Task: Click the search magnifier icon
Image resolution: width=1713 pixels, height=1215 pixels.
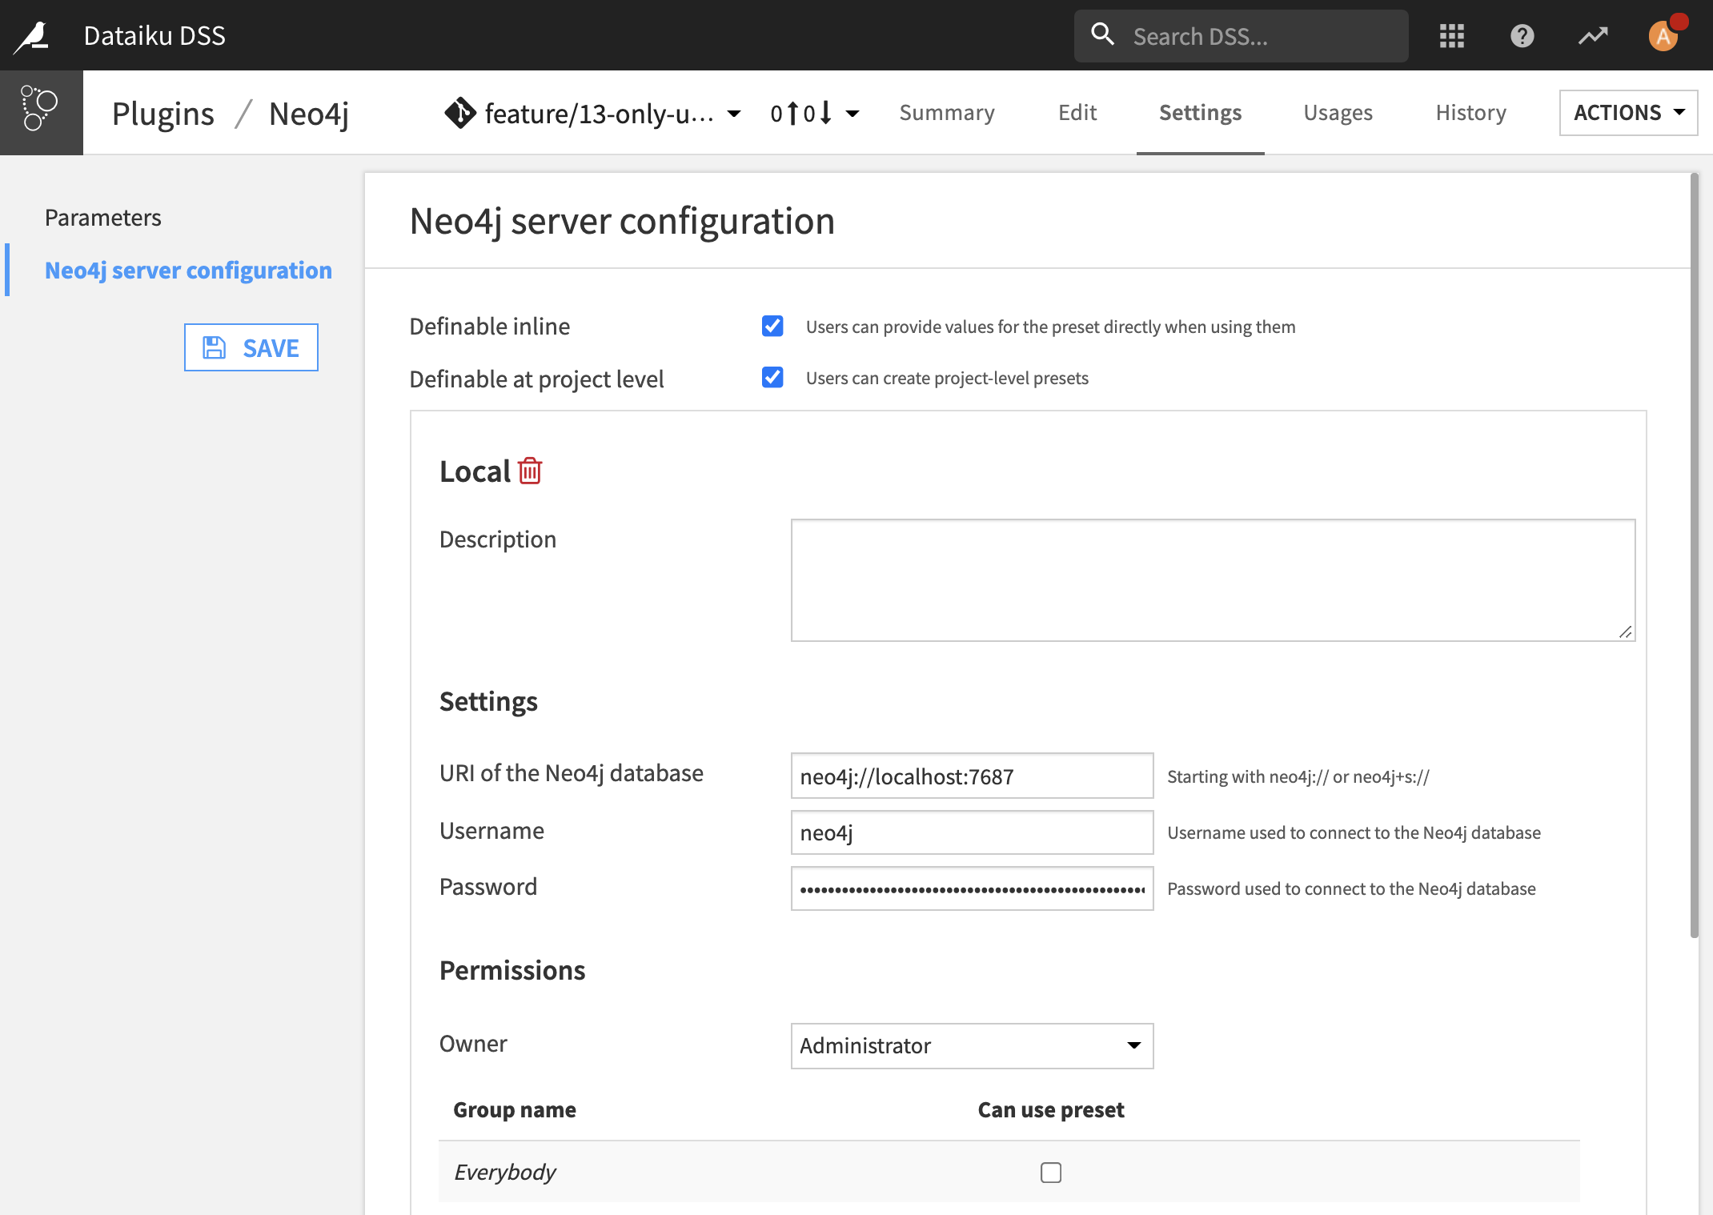Action: [1102, 34]
